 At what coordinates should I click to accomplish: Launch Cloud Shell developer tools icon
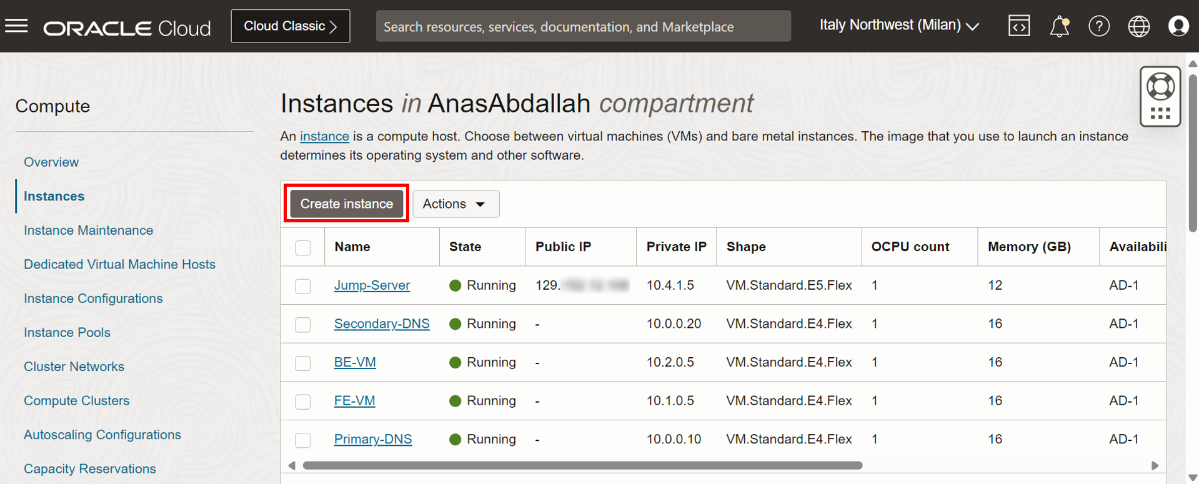(1019, 26)
